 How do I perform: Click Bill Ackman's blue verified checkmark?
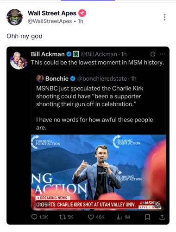69,54
